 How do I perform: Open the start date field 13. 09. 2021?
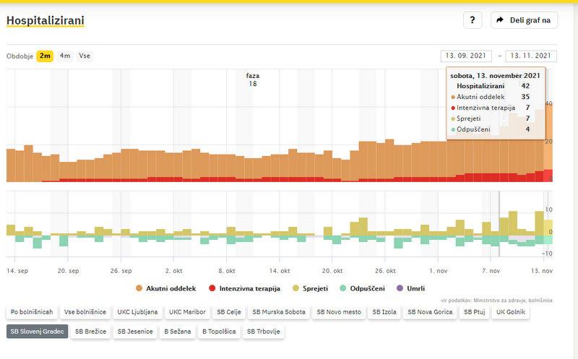click(466, 56)
